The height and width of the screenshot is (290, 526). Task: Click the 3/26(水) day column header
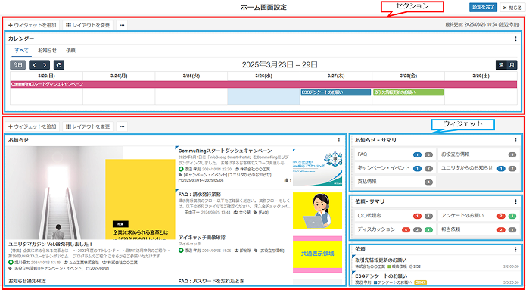point(263,76)
